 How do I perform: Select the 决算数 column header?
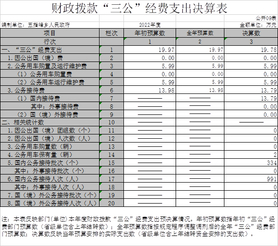coord(251,33)
